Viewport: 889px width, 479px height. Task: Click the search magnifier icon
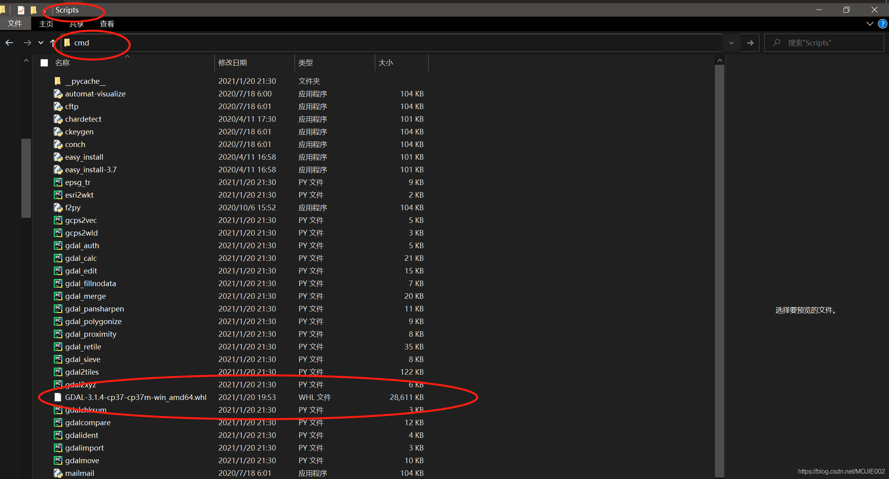click(x=776, y=42)
